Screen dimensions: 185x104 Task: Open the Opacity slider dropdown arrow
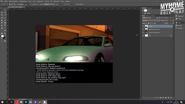coord(173,21)
